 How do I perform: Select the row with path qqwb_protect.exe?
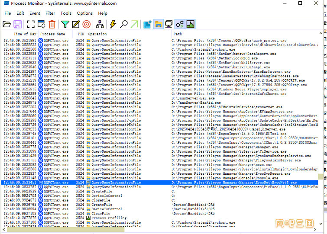pos(160,40)
